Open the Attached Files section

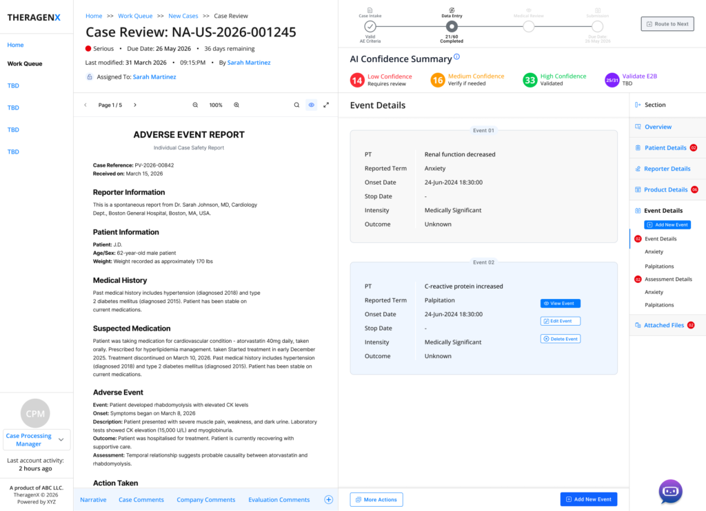pyautogui.click(x=664, y=325)
